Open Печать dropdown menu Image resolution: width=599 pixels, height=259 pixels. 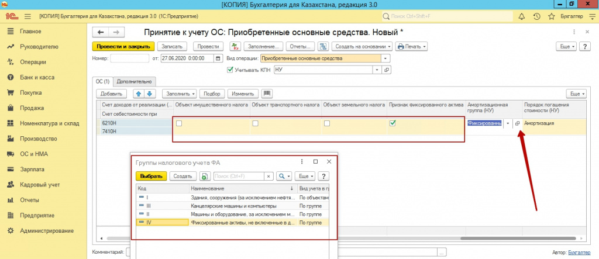tap(411, 46)
